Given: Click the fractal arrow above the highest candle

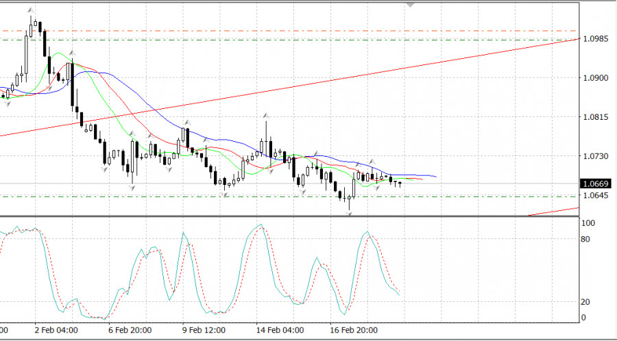Looking at the screenshot, I should [30, 10].
